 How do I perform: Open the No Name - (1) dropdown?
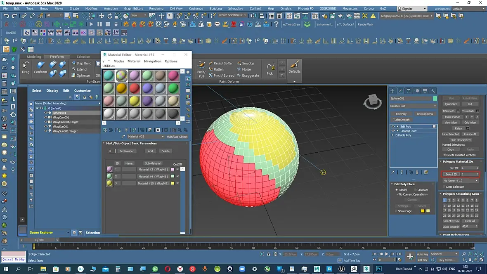461,181
